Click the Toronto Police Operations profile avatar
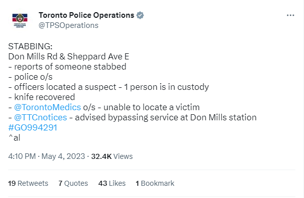The width and height of the screenshot is (304, 198). 20,20
